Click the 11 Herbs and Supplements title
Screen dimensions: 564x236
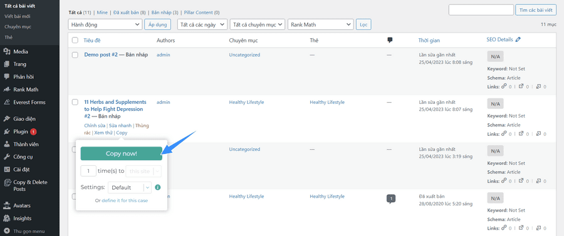(x=115, y=109)
